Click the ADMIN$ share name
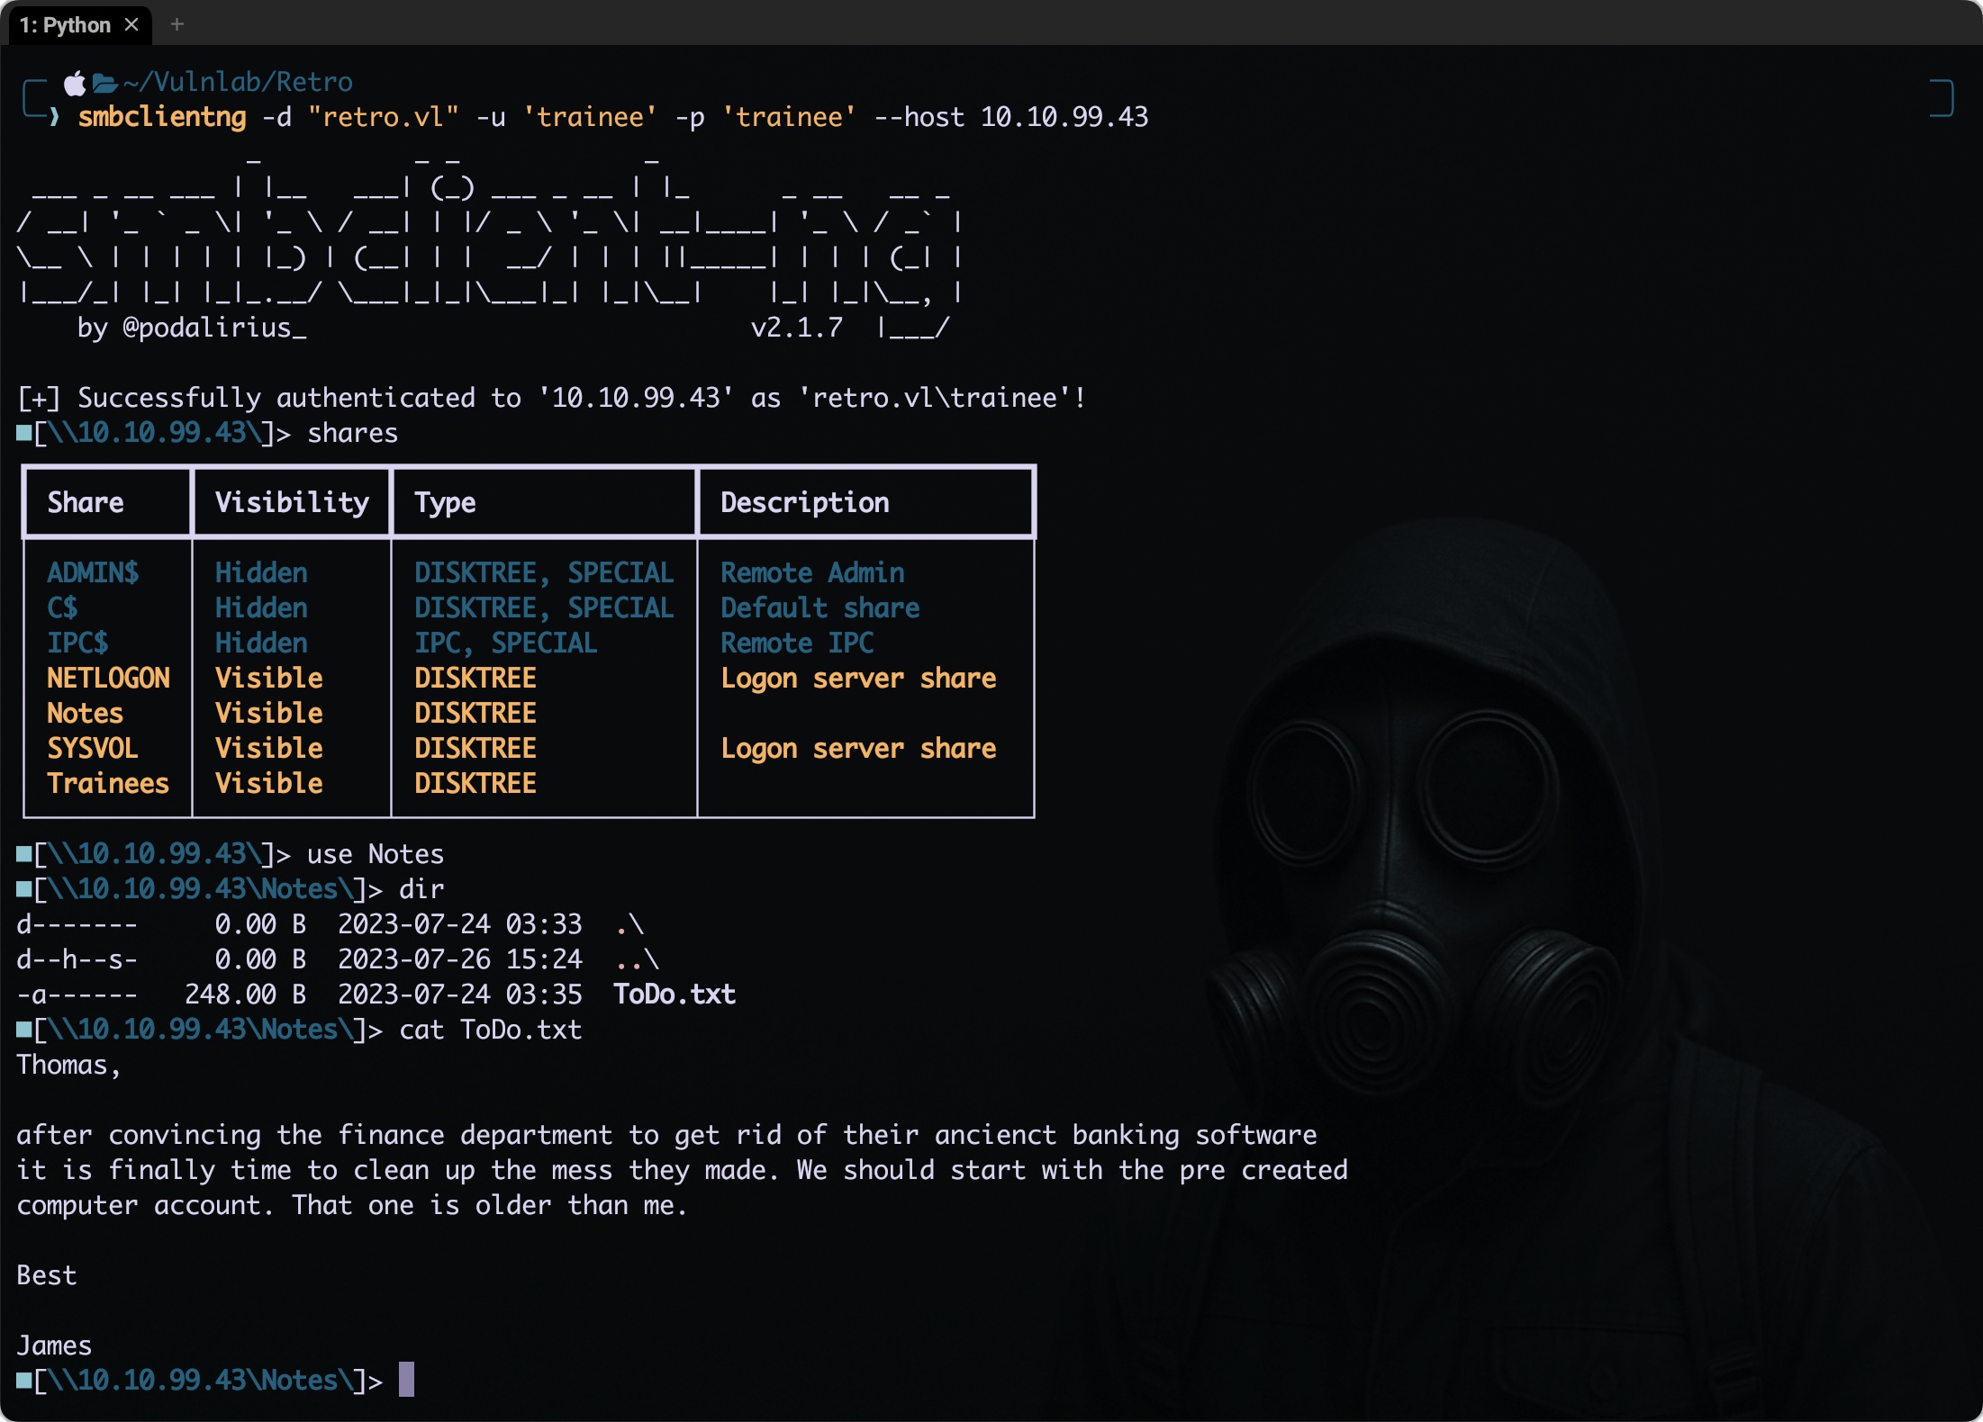 (x=93, y=572)
